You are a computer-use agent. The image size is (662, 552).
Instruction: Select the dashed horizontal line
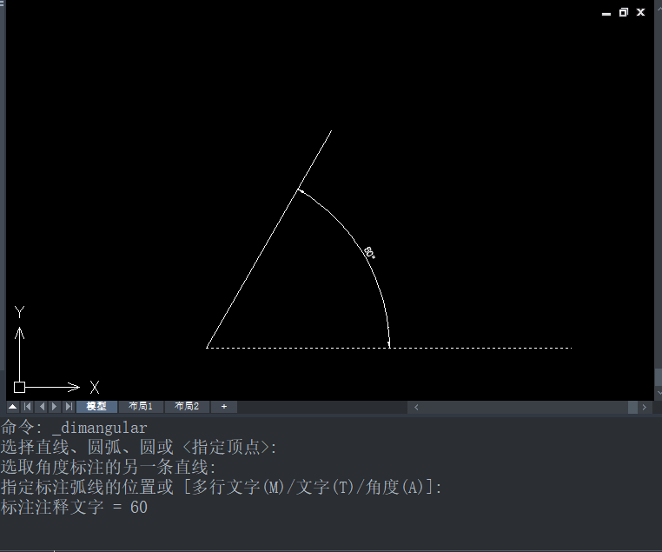389,348
